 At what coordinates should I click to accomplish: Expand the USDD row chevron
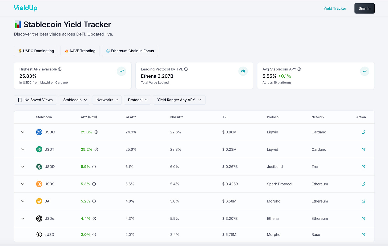pyautogui.click(x=23, y=166)
